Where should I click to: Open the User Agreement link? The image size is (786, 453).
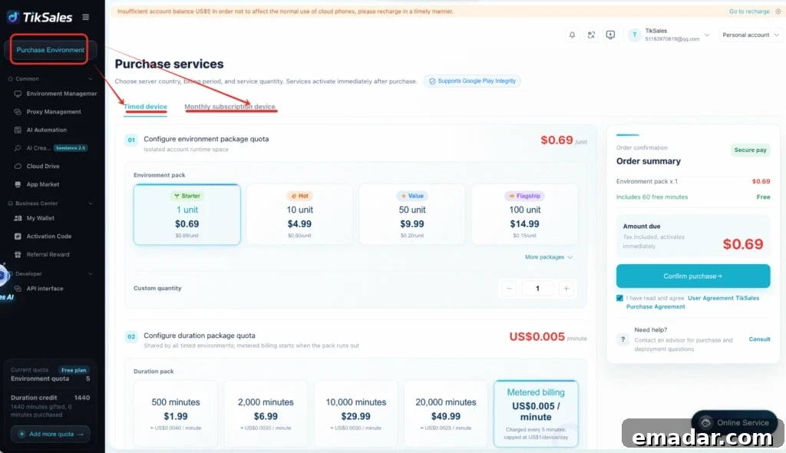pyautogui.click(x=710, y=298)
